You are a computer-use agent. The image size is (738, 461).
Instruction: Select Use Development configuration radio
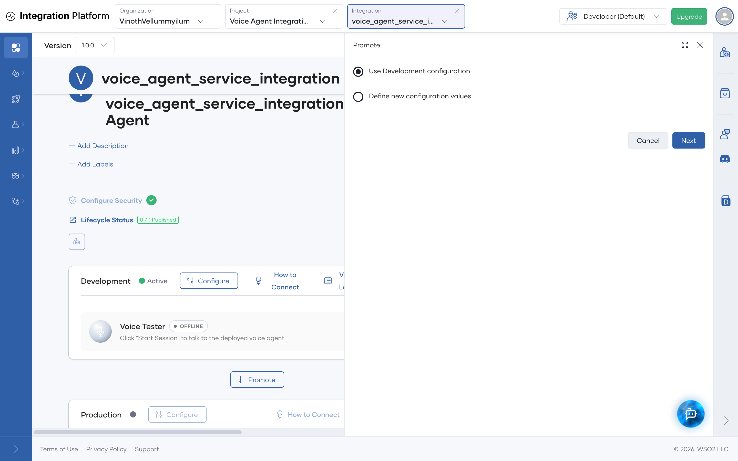[358, 72]
